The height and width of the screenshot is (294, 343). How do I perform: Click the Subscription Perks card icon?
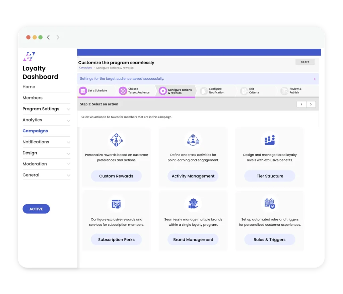tap(116, 204)
